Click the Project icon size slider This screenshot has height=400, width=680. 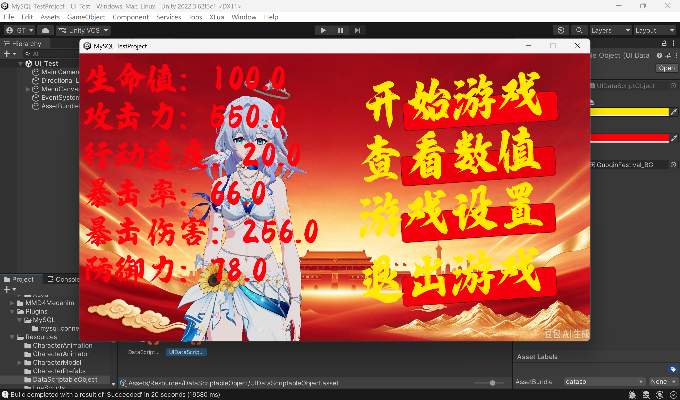(489, 383)
